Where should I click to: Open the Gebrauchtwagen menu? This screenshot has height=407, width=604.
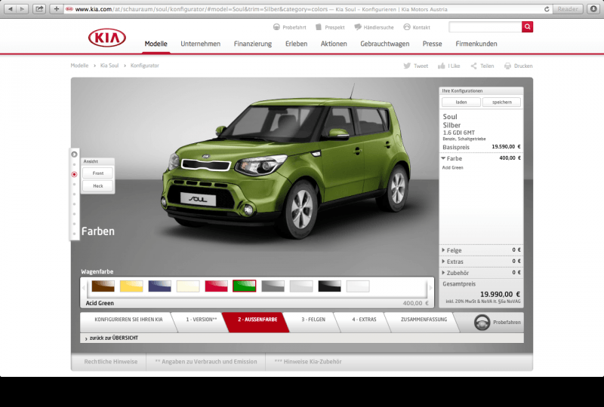pyautogui.click(x=385, y=44)
